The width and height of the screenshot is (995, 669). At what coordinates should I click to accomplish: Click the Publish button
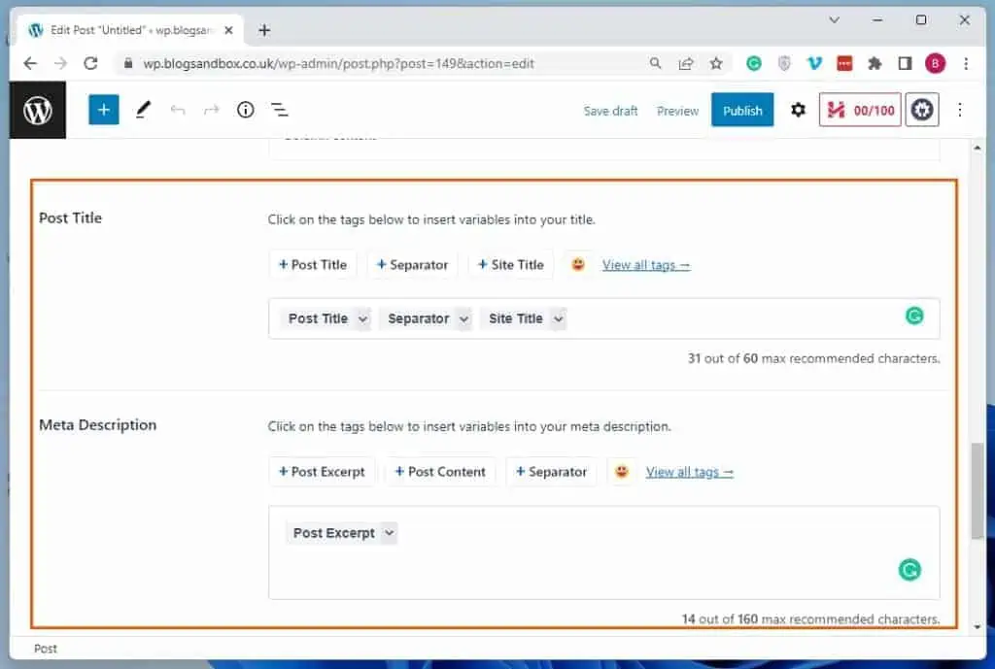pyautogui.click(x=742, y=110)
